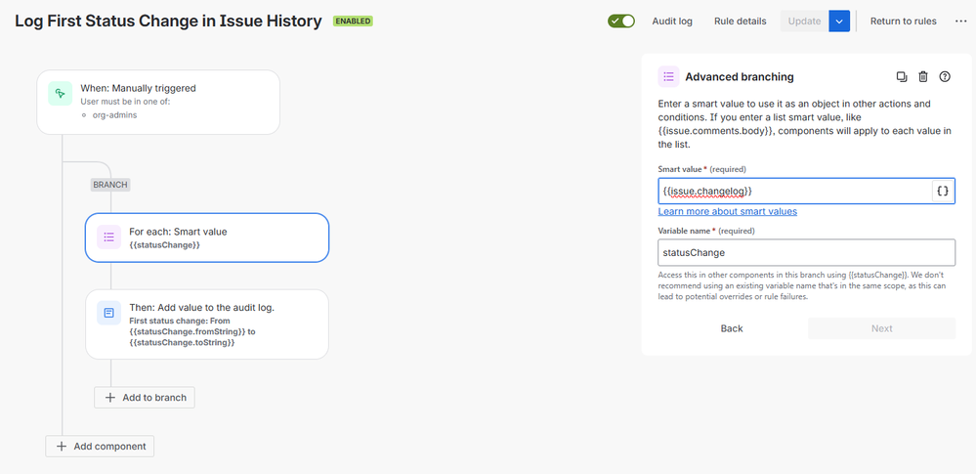The image size is (976, 474).
Task: Add a new component to branch
Action: click(145, 398)
